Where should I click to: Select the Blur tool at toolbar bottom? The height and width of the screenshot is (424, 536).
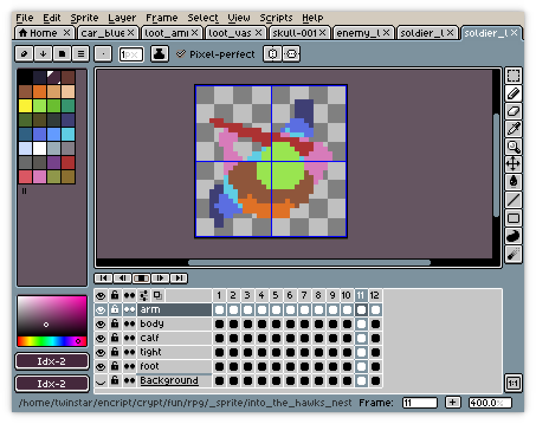pos(513,254)
